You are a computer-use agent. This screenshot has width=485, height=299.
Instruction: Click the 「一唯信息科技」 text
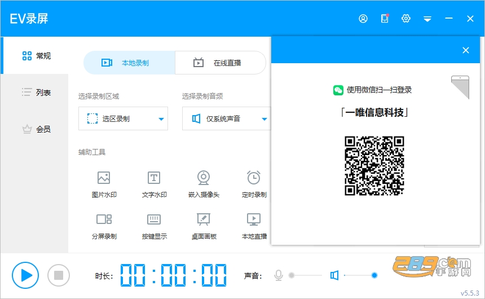point(374,112)
